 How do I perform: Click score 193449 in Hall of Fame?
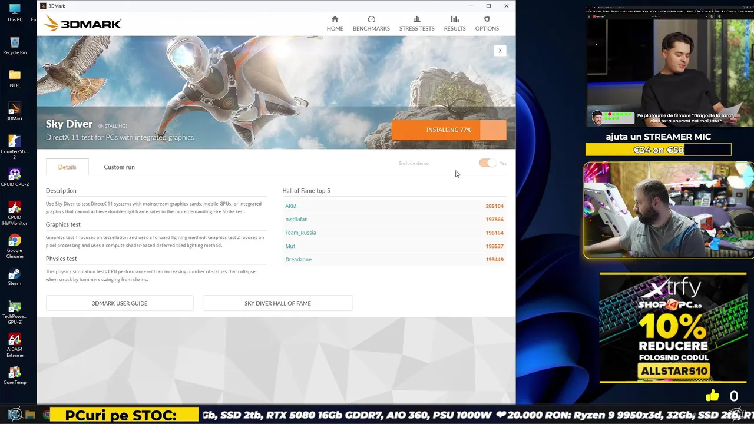(x=494, y=260)
